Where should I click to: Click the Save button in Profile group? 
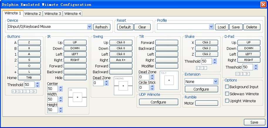click(x=236, y=27)
